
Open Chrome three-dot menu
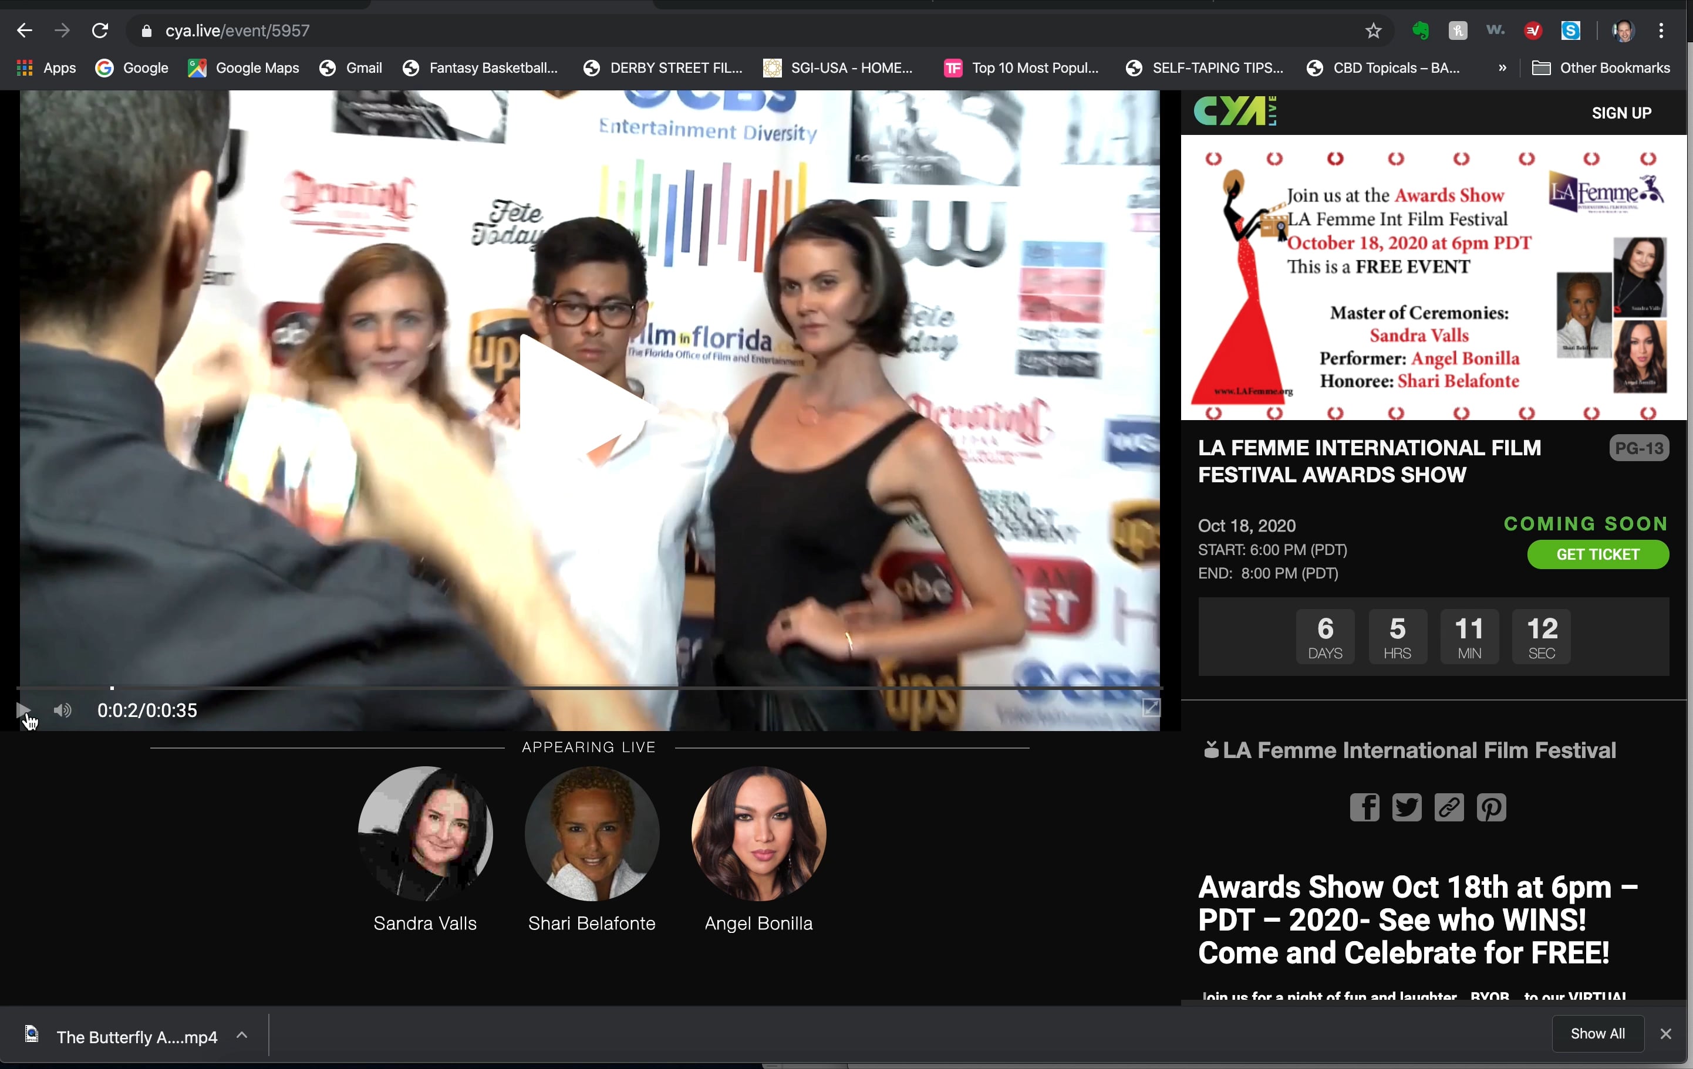(x=1661, y=31)
